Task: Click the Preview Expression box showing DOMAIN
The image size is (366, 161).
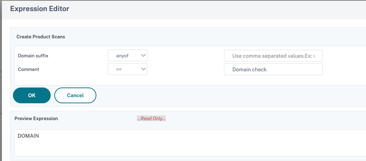Action: pyautogui.click(x=190, y=143)
